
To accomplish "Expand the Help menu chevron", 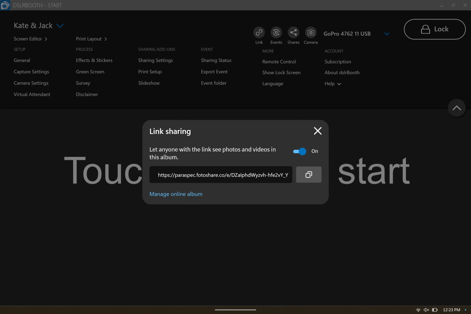I will (x=339, y=84).
